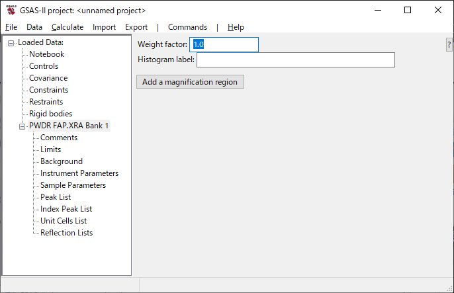
Task: Open the Calculate menu
Action: tap(68, 27)
